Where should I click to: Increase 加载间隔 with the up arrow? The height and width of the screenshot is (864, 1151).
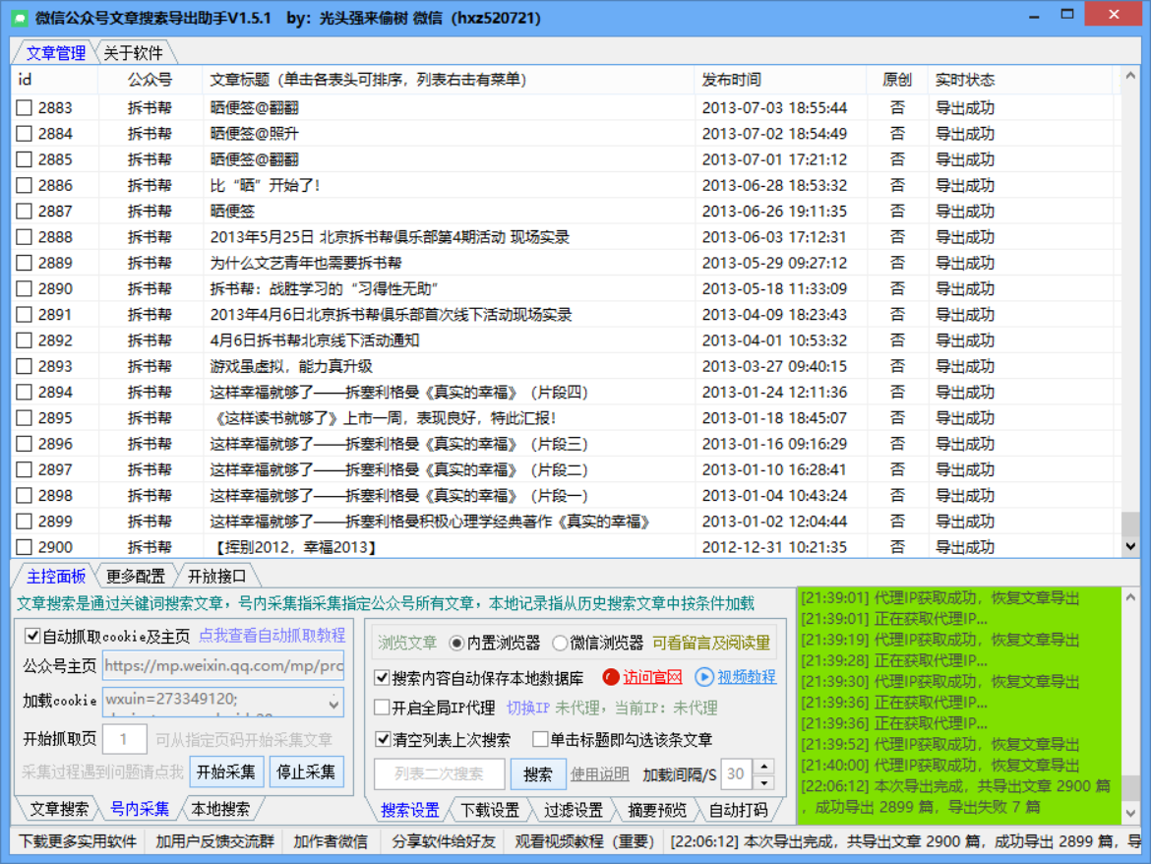[764, 767]
